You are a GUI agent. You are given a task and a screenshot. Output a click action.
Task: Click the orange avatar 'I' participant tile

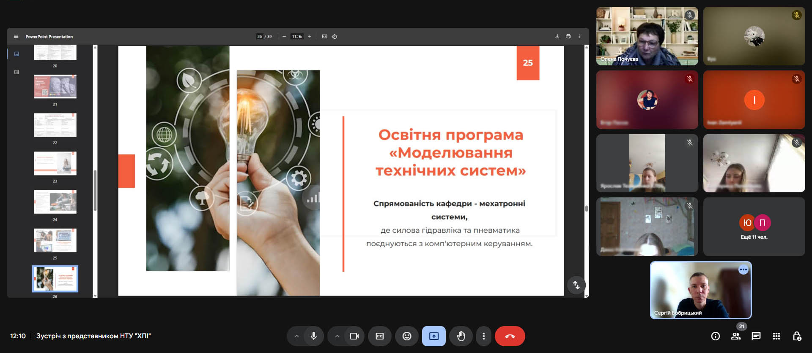pyautogui.click(x=754, y=100)
